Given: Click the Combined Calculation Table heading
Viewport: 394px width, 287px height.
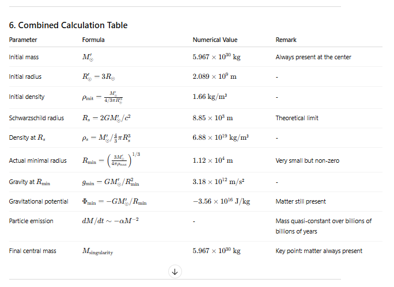Looking at the screenshot, I should (x=68, y=25).
